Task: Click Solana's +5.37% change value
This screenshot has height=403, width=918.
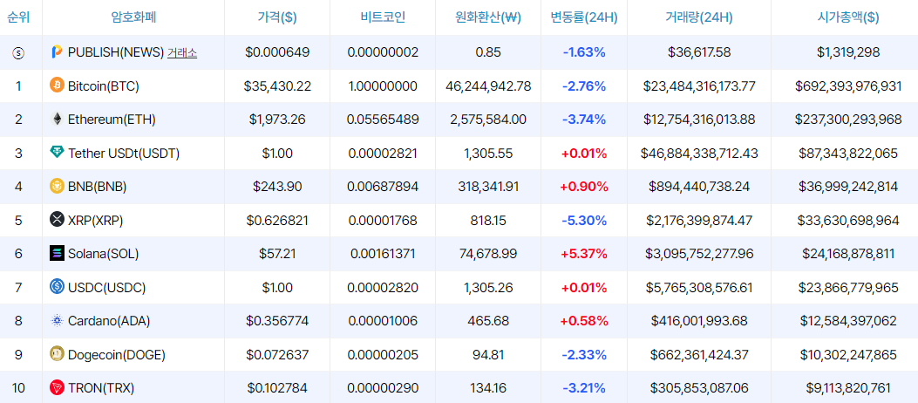Action: click(x=584, y=254)
